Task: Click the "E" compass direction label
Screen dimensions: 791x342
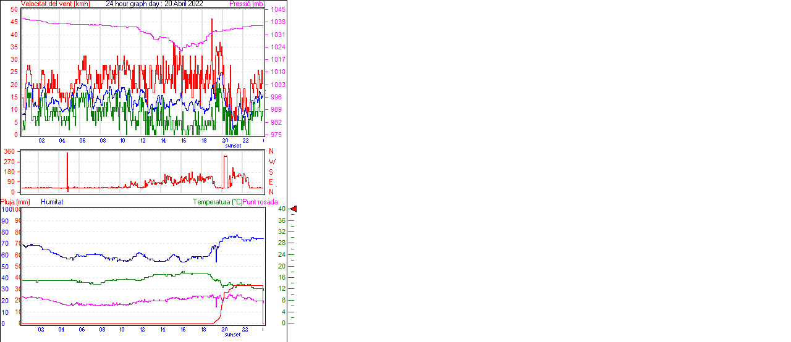Action: (271, 181)
